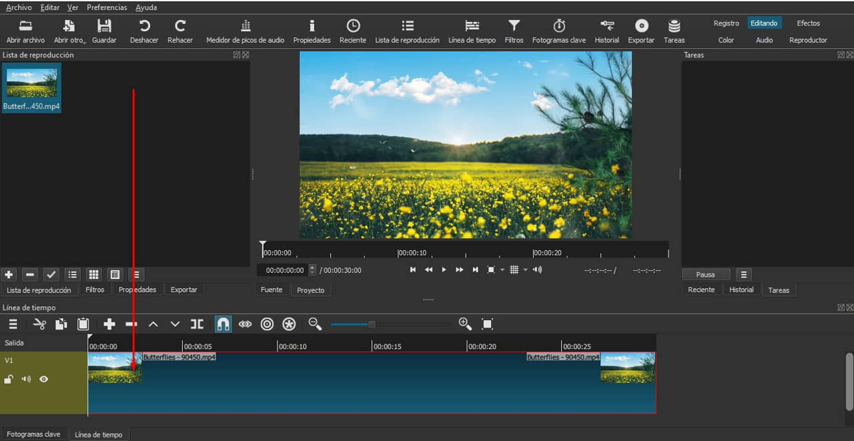Screen dimensions: 854x441
Task: Toggle timeline snapping magnet button
Action: point(223,324)
